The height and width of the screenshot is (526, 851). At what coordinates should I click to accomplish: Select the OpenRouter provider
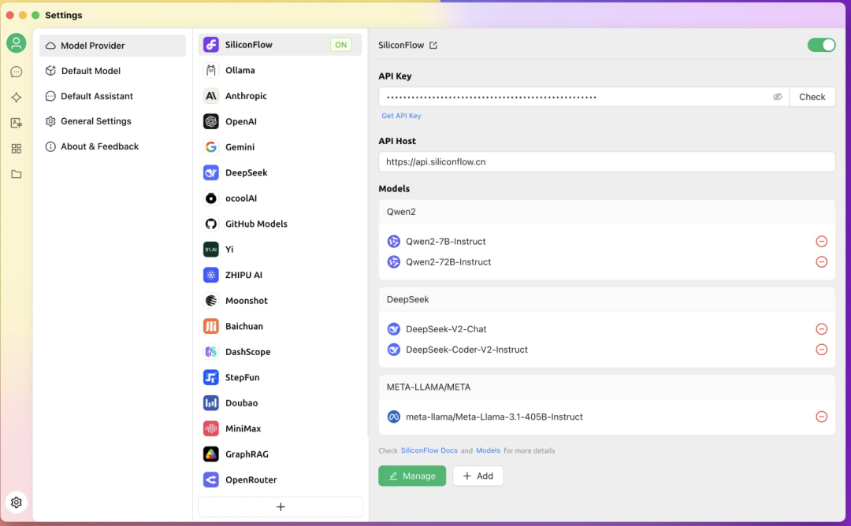280,480
